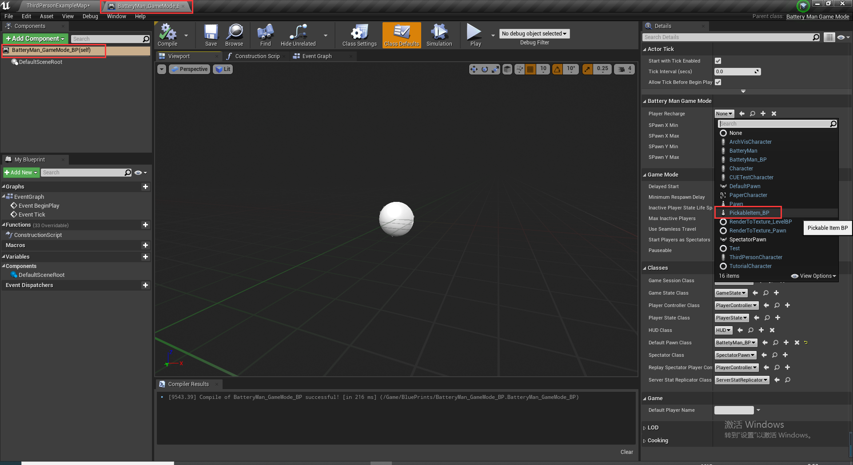Save the blueprint with Save icon
Image resolution: width=853 pixels, height=465 pixels.
click(x=211, y=35)
